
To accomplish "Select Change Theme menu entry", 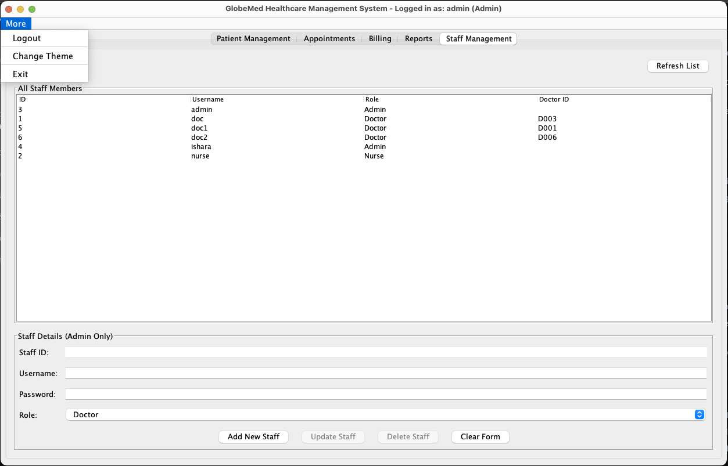I will (43, 56).
